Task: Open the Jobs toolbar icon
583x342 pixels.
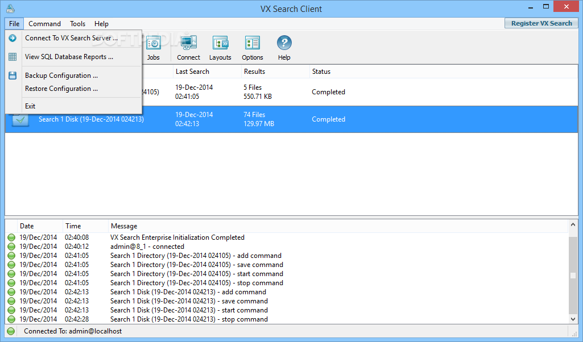Action: [x=153, y=48]
